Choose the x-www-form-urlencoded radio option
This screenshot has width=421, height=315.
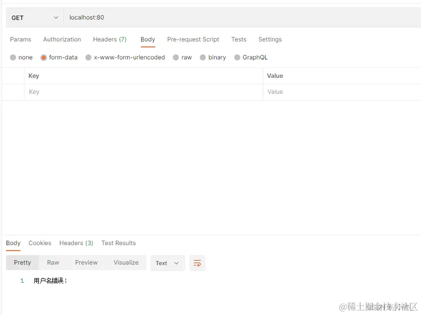pyautogui.click(x=88, y=57)
